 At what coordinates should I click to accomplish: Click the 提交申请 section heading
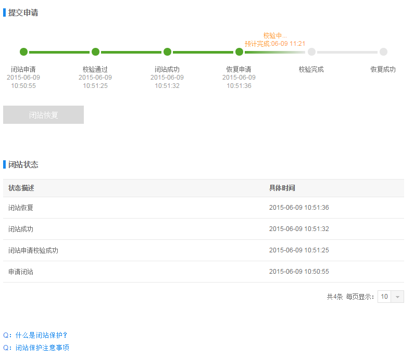(23, 12)
